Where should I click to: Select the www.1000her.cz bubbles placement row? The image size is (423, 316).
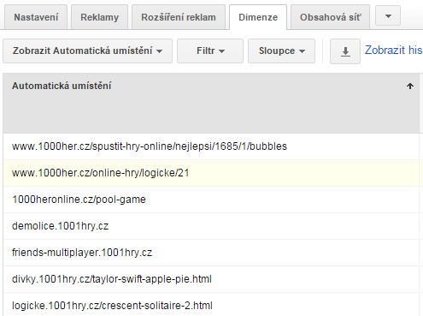pyautogui.click(x=211, y=146)
